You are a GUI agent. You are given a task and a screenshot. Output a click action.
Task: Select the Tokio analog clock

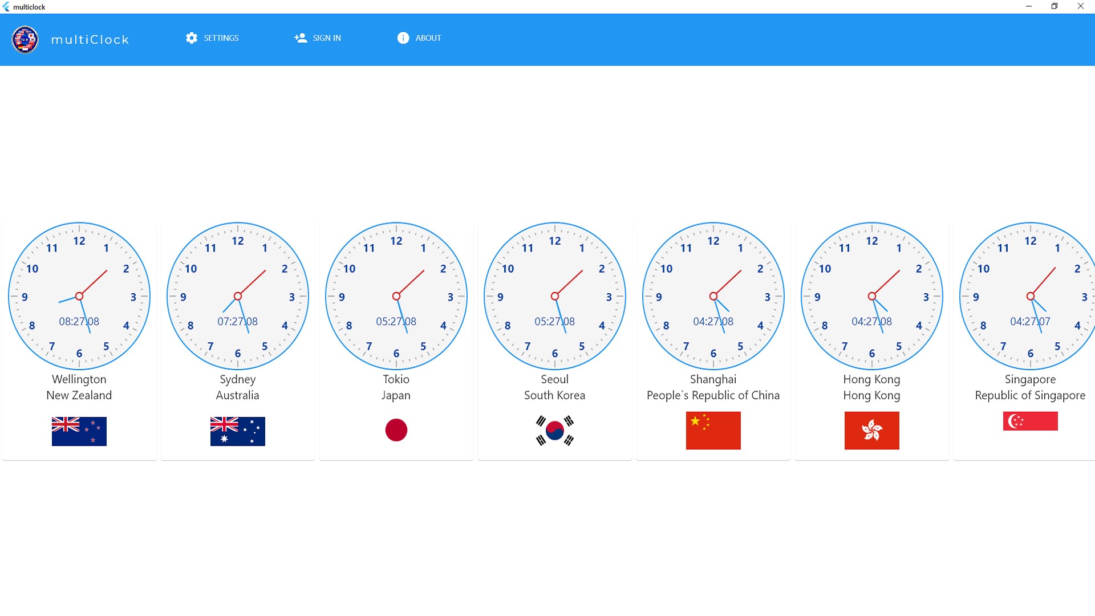pos(396,296)
